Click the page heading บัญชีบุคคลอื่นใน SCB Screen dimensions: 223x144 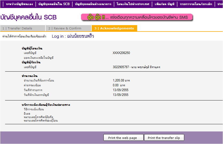pos(28,17)
